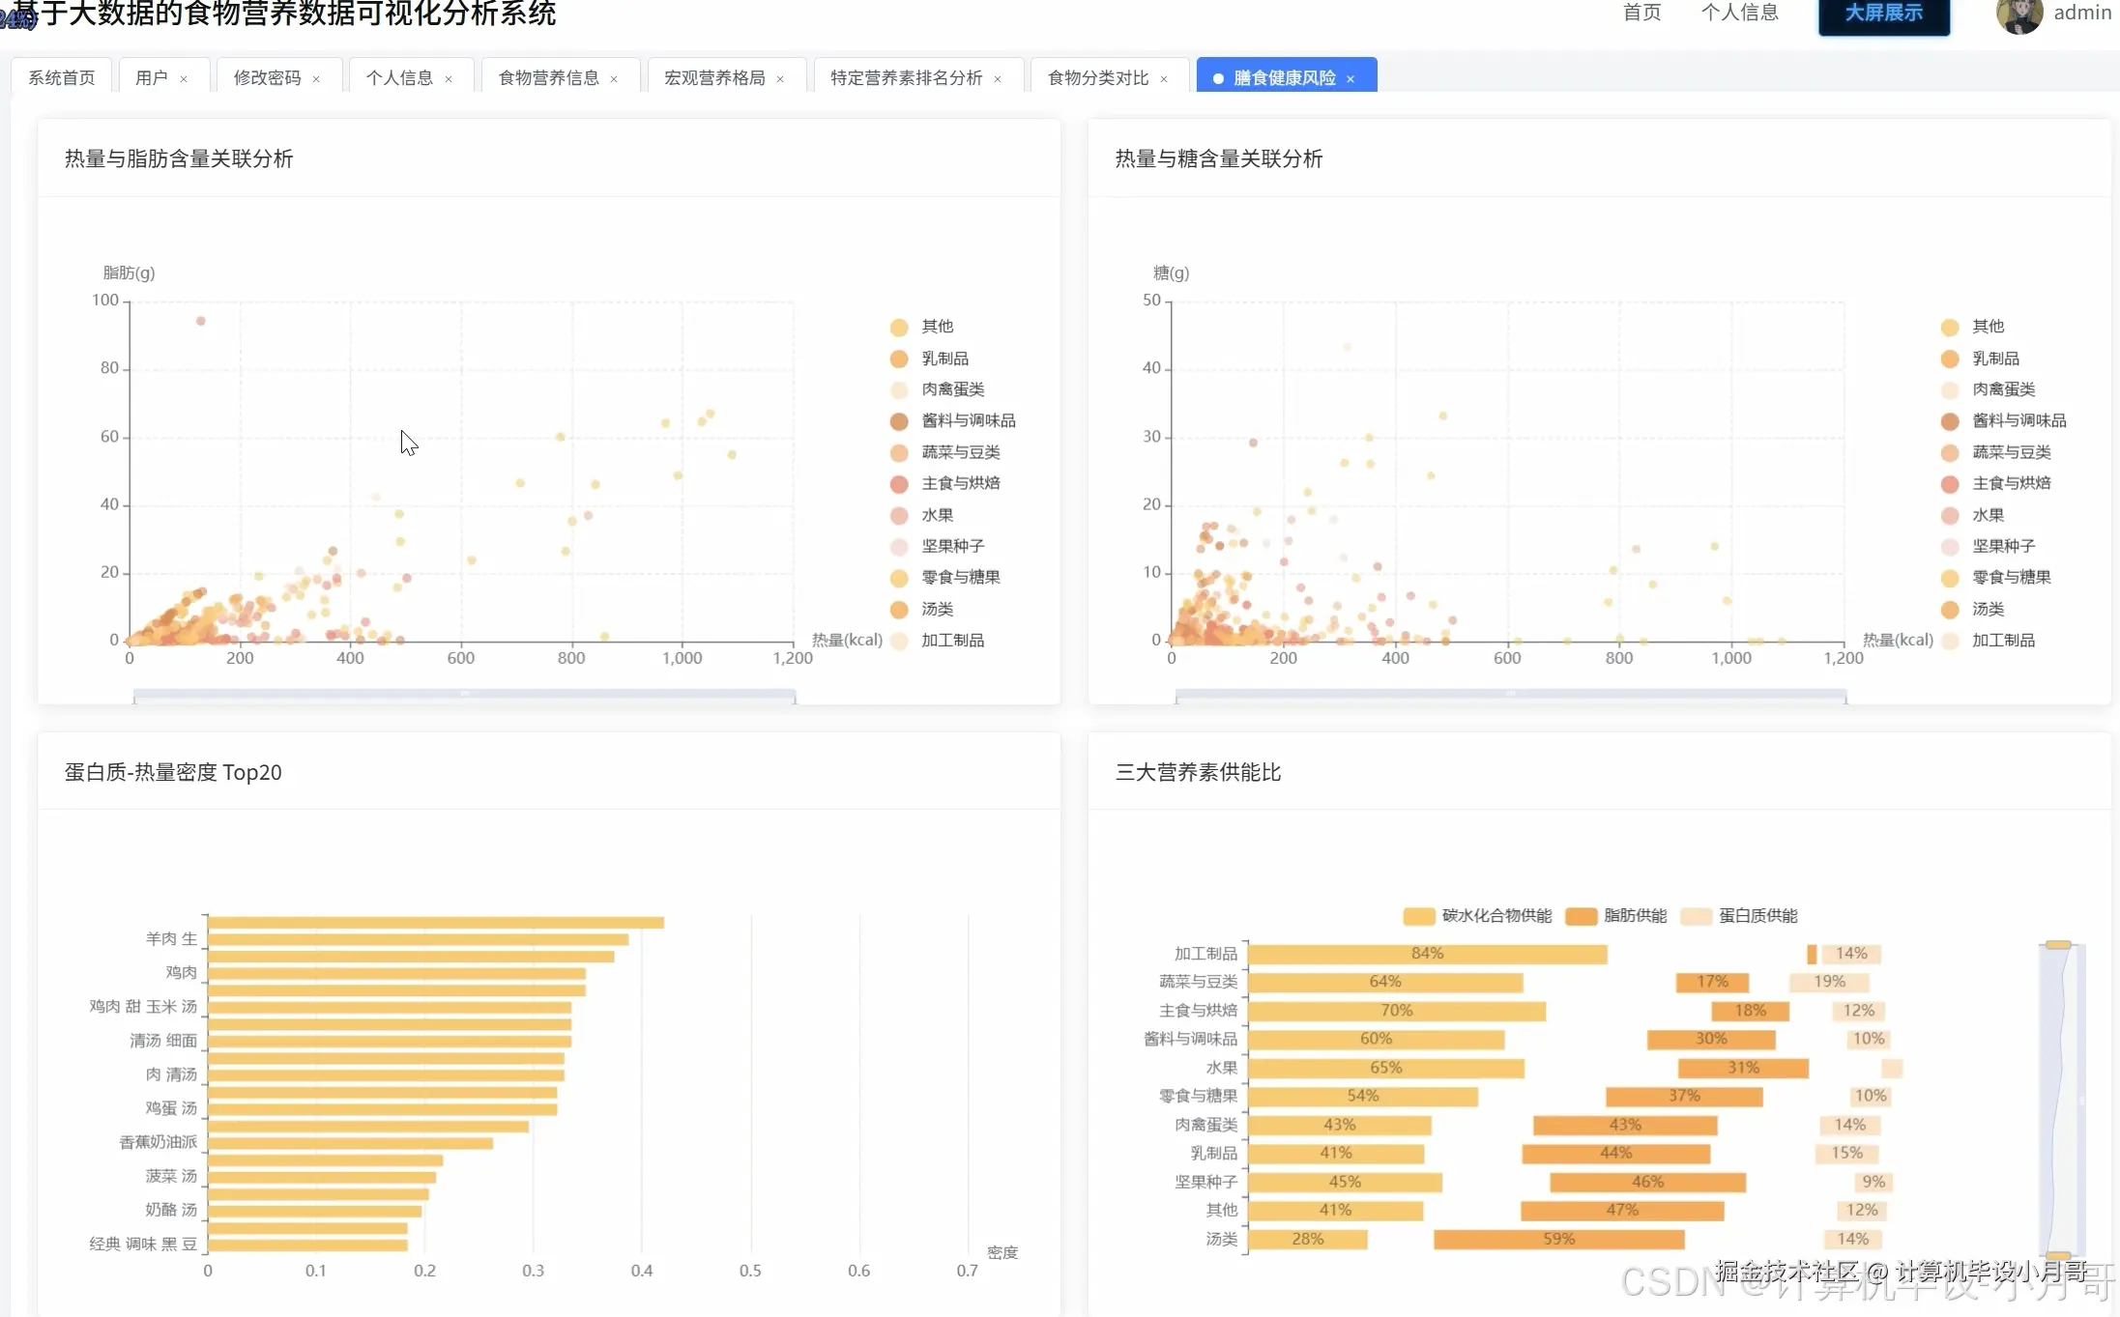
Task: Click the zoom slider under fat scatter chart
Action: 464,695
